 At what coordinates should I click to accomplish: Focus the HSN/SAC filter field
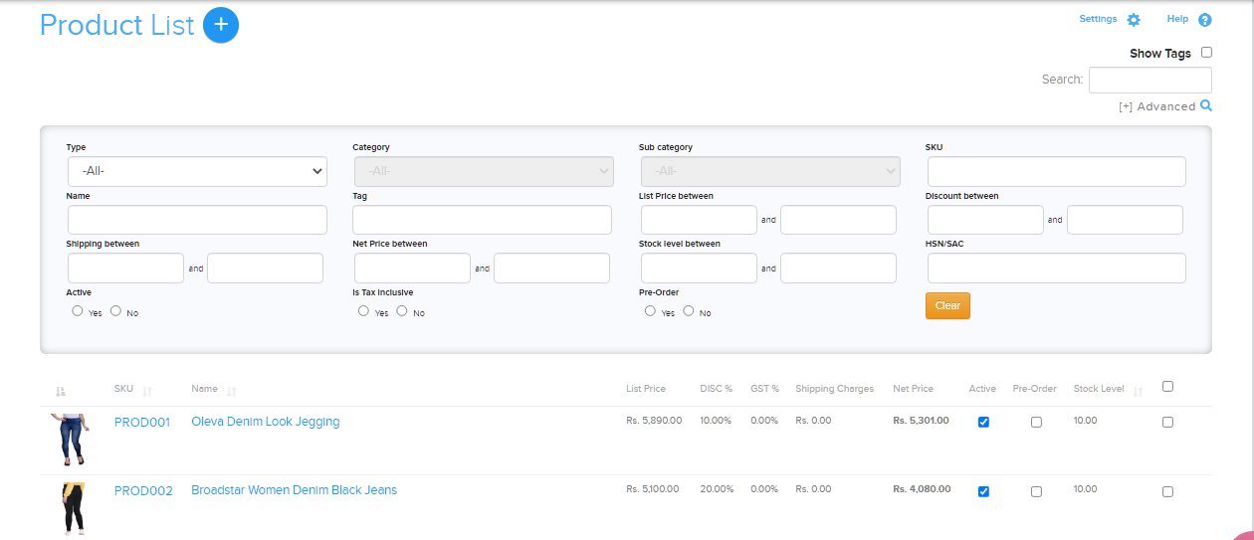tap(1057, 269)
